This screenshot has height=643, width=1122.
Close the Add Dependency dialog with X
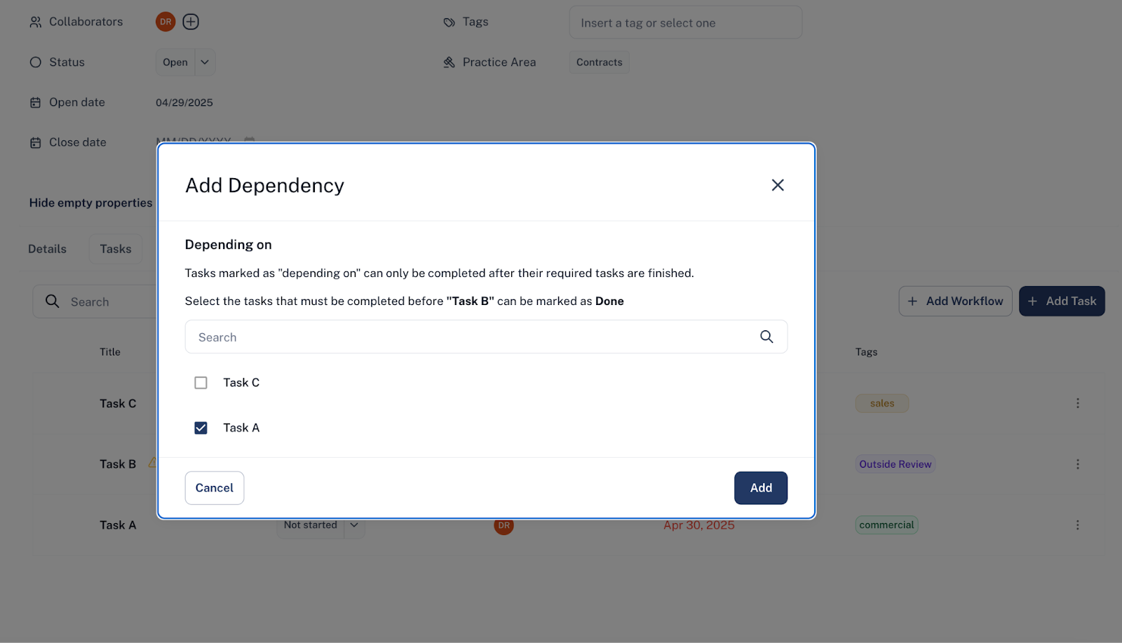click(778, 185)
